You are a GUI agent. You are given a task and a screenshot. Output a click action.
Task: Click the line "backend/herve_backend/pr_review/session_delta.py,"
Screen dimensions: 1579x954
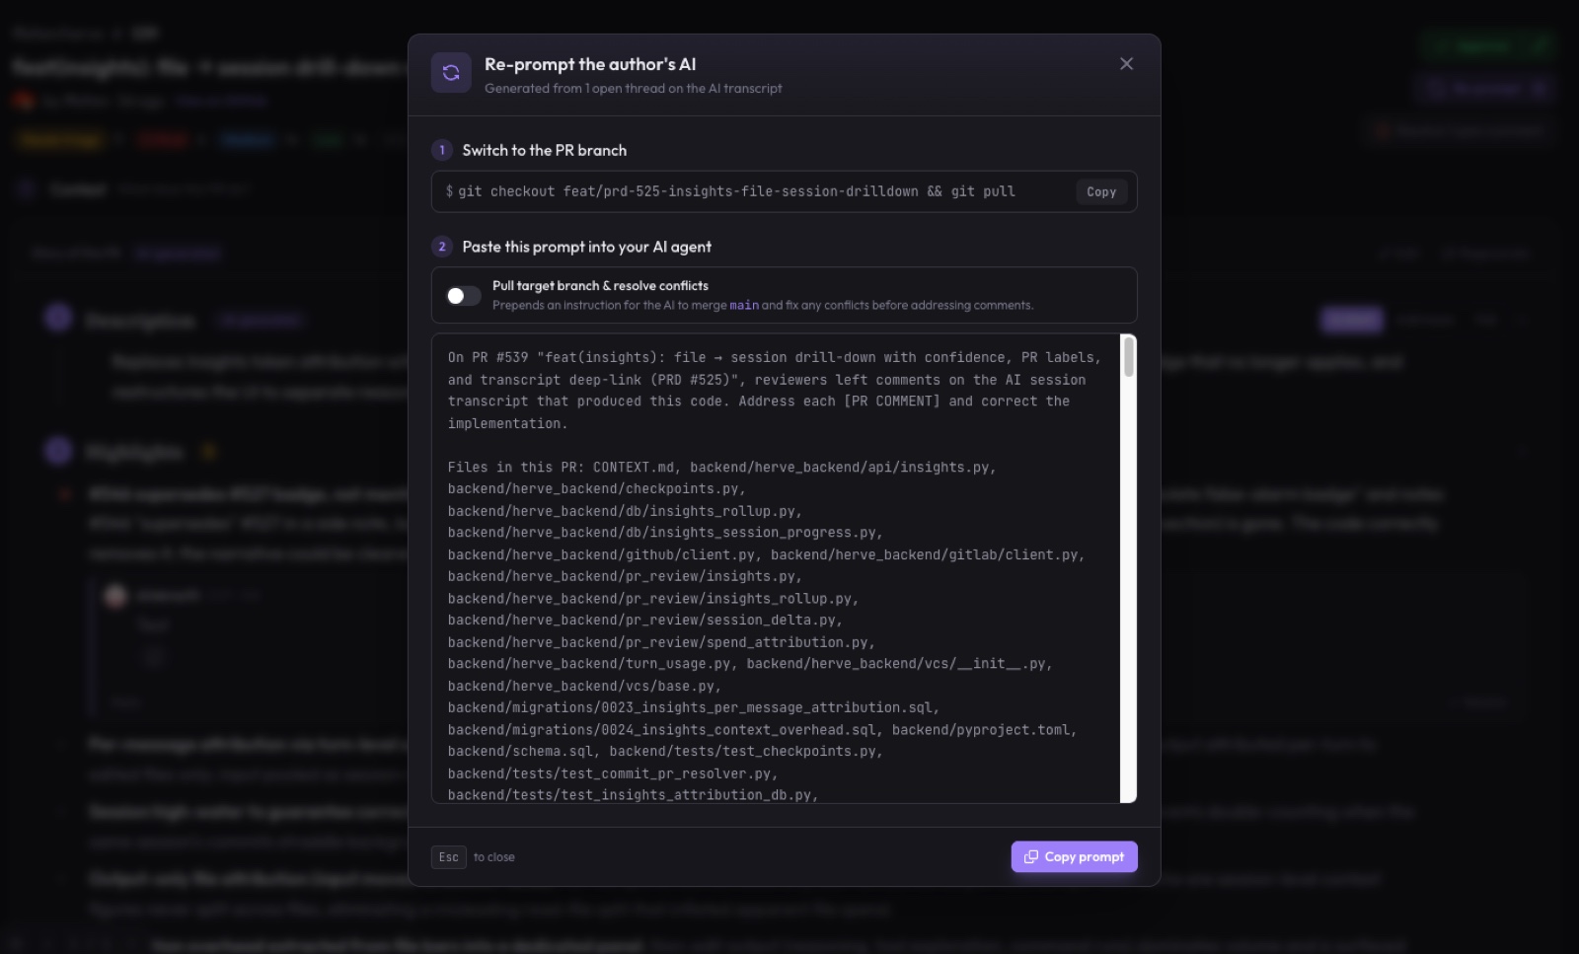pos(644,621)
